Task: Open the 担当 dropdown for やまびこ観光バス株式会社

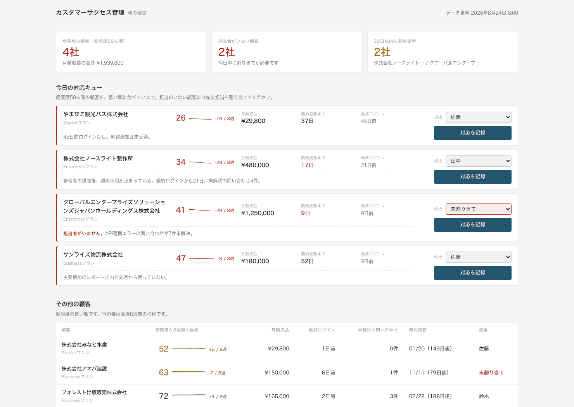Action: click(478, 117)
